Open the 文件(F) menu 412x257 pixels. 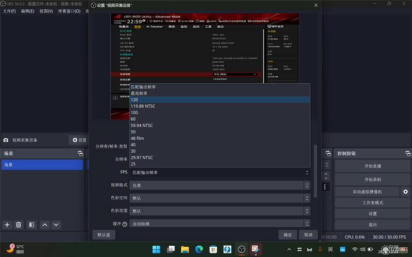click(9, 11)
